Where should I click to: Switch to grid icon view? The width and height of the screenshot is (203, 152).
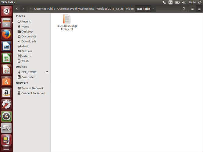(199, 9)
